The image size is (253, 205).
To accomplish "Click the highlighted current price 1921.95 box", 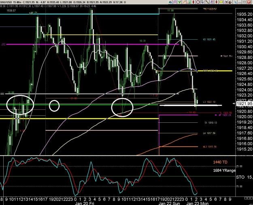I will tap(244, 104).
